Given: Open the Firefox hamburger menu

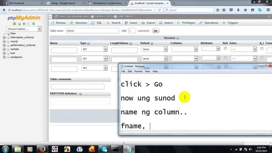Looking at the screenshot, I should 268,10.
